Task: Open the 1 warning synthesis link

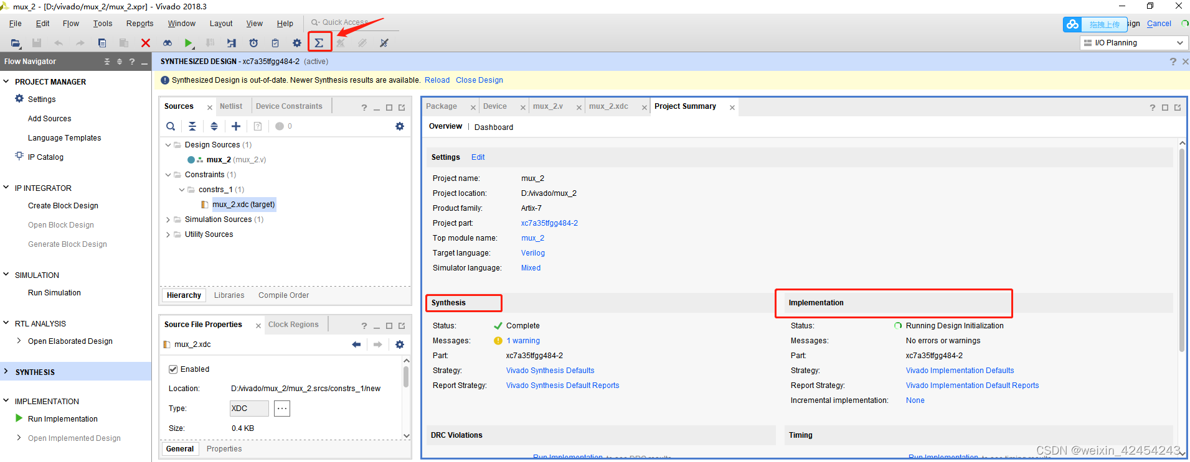Action: (523, 341)
